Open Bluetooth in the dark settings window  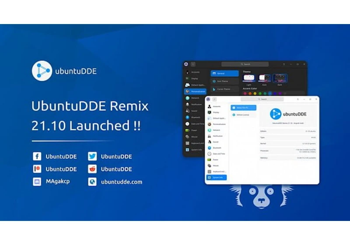[195, 117]
